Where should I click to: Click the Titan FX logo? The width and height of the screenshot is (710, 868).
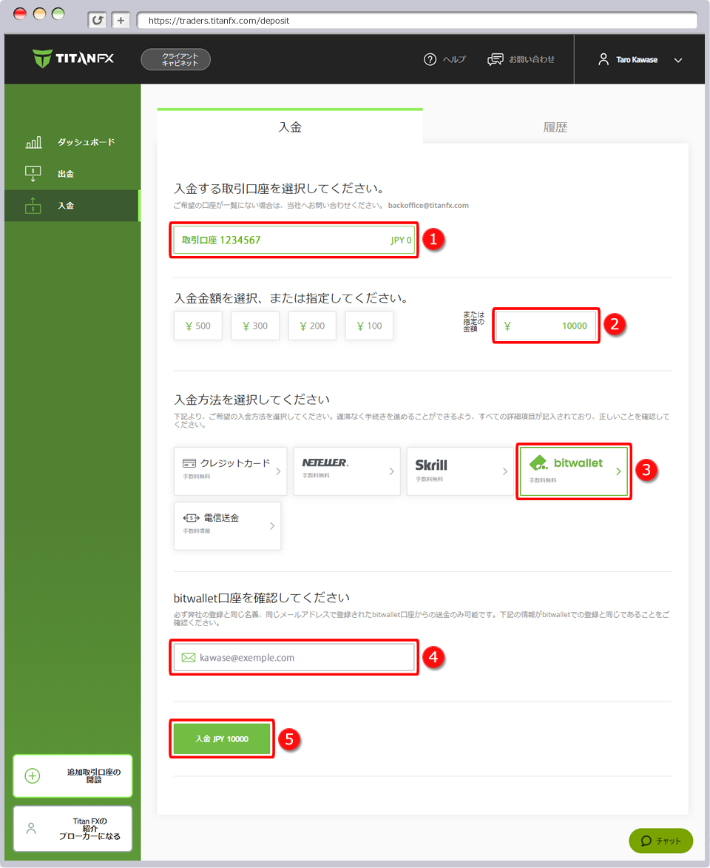(73, 58)
